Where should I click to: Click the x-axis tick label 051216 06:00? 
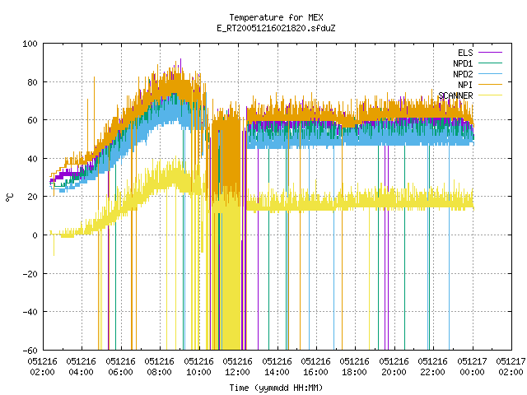pos(120,367)
